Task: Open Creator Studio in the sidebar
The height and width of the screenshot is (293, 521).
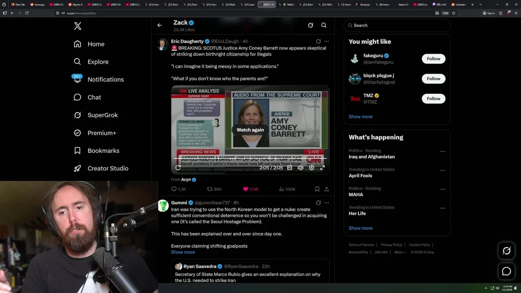Action: pos(101,168)
